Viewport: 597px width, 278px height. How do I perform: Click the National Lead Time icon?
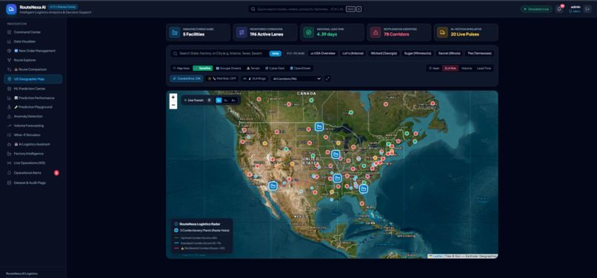(x=308, y=33)
